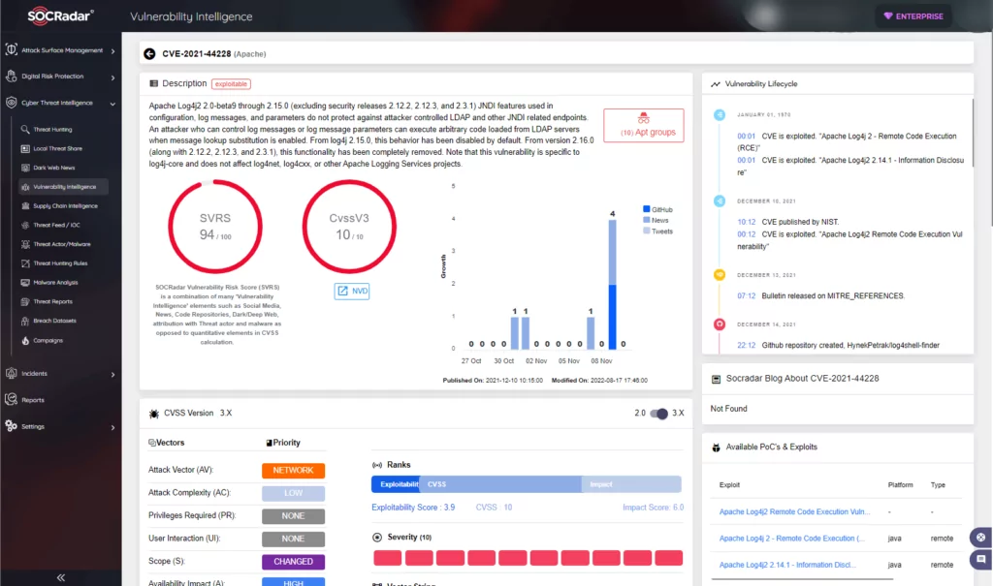The width and height of the screenshot is (993, 586).
Task: Click the Attack Surface Management sidebar icon
Action: 12,50
